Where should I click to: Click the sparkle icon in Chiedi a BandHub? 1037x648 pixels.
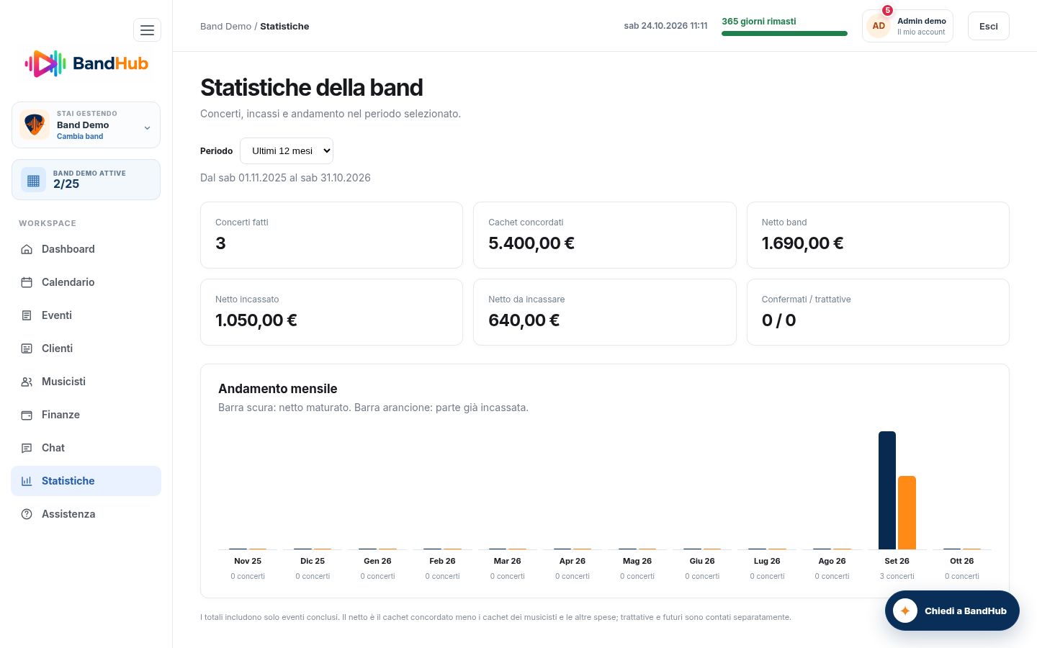tap(905, 611)
